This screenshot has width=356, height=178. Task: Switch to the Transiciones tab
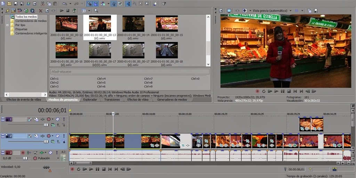click(112, 100)
